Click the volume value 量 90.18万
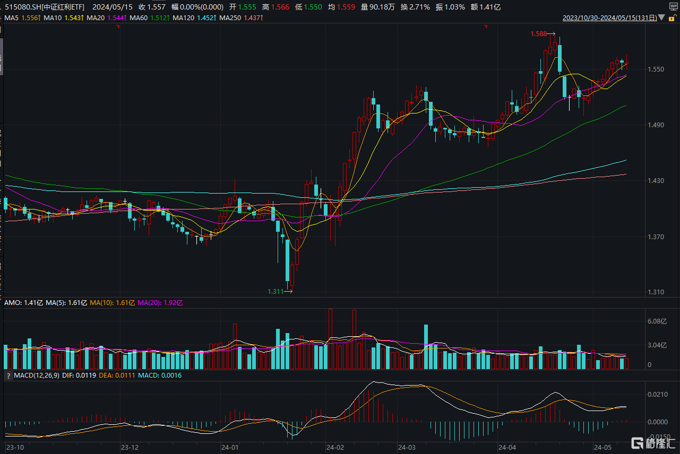 point(377,7)
